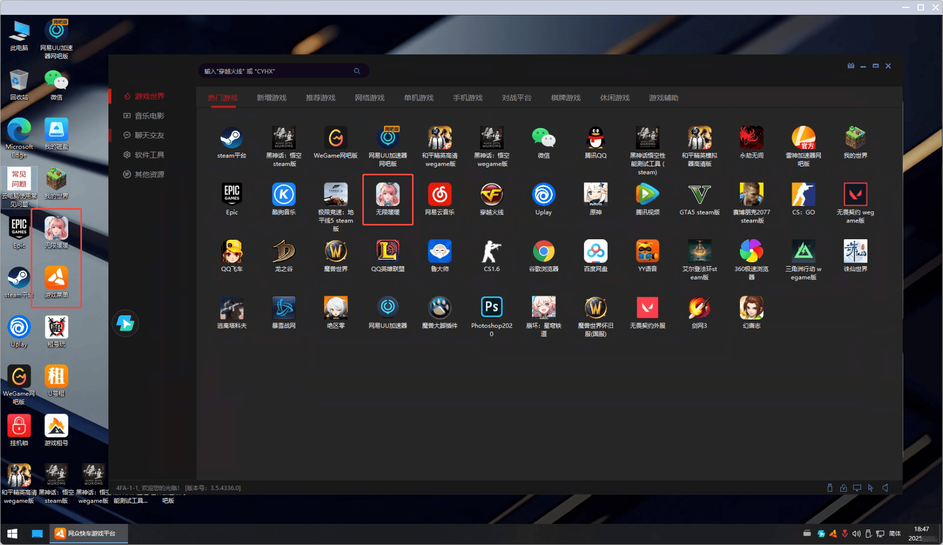Switch to the 新增游戏 tab
Viewport: 943px width, 545px height.
(x=271, y=98)
